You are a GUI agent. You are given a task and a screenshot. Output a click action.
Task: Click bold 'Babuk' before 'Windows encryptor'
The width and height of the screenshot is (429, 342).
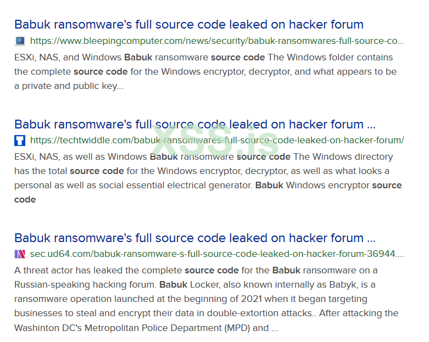pyautogui.click(x=269, y=185)
